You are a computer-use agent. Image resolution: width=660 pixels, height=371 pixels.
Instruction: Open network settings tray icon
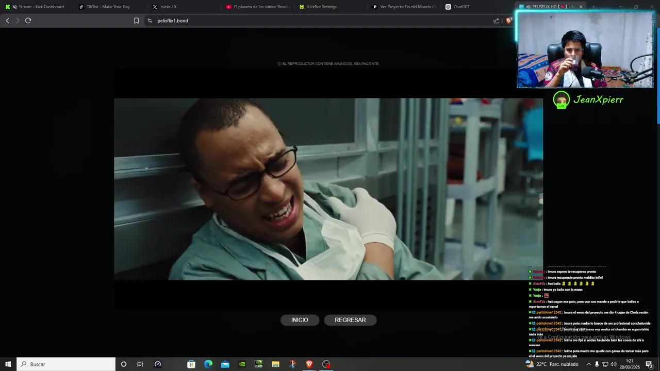pyautogui.click(x=605, y=364)
